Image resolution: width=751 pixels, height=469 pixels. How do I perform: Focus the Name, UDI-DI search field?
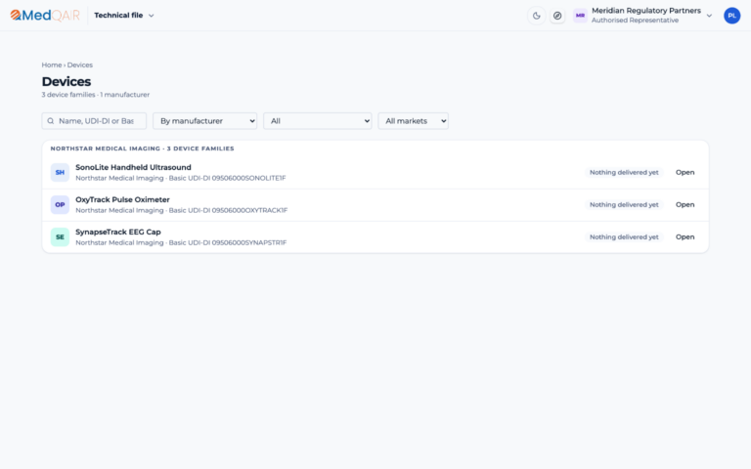pos(94,121)
